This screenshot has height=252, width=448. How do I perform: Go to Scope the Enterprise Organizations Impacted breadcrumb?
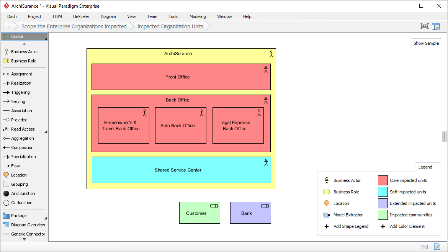pyautogui.click(x=74, y=26)
